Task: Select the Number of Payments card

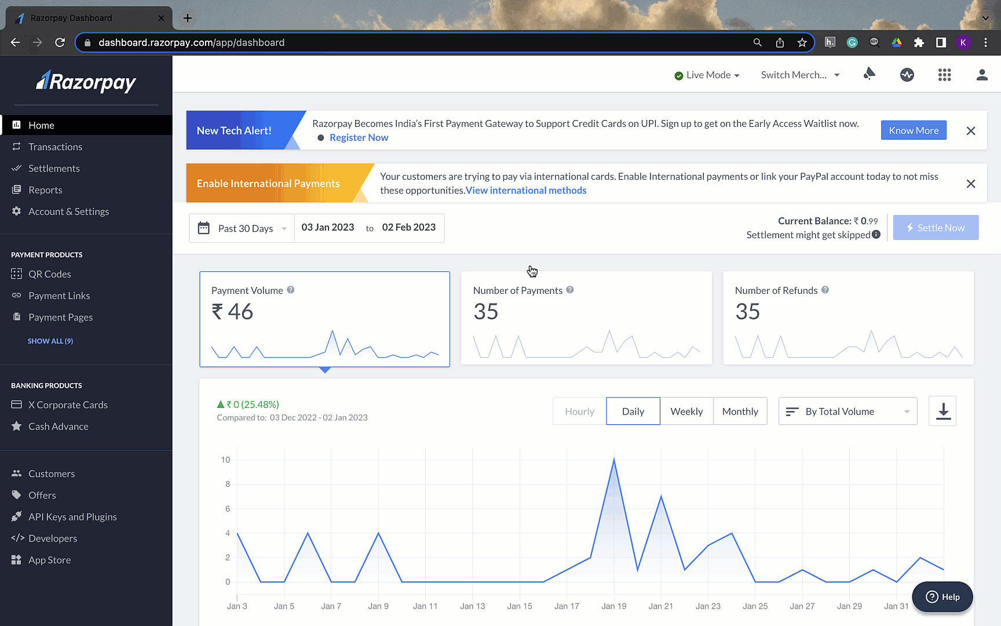Action: 586,318
